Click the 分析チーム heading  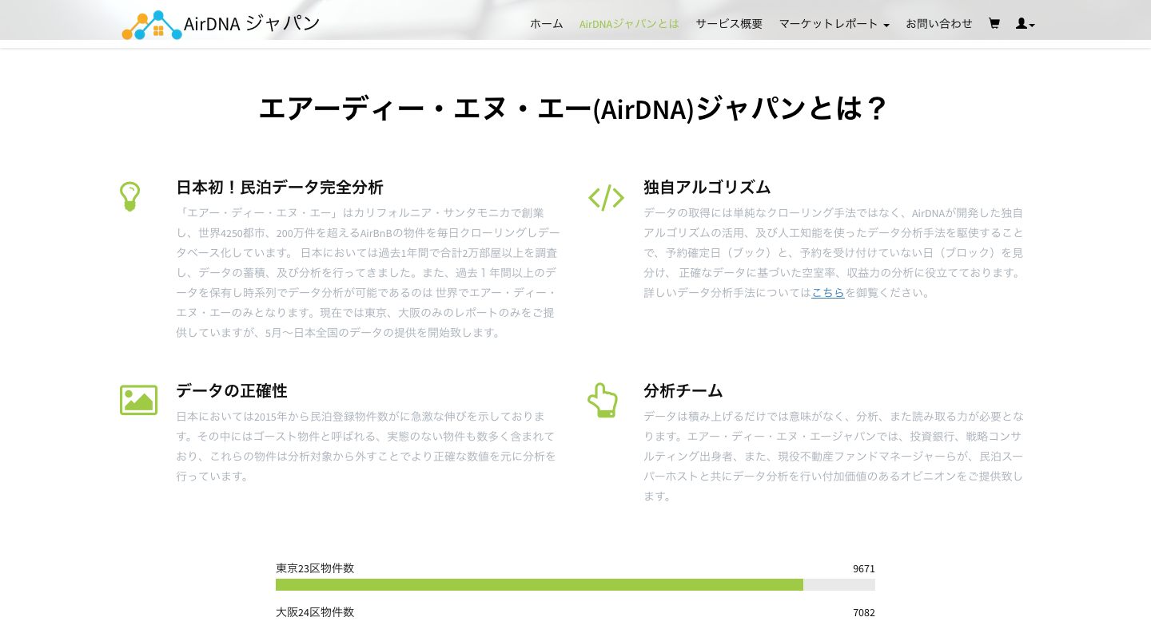point(683,390)
